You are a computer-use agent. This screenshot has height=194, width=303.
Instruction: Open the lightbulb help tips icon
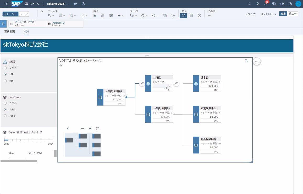pos(257,4)
